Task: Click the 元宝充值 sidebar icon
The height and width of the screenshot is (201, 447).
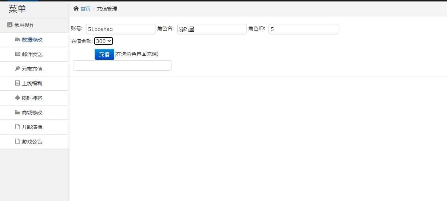Action: tap(17, 68)
